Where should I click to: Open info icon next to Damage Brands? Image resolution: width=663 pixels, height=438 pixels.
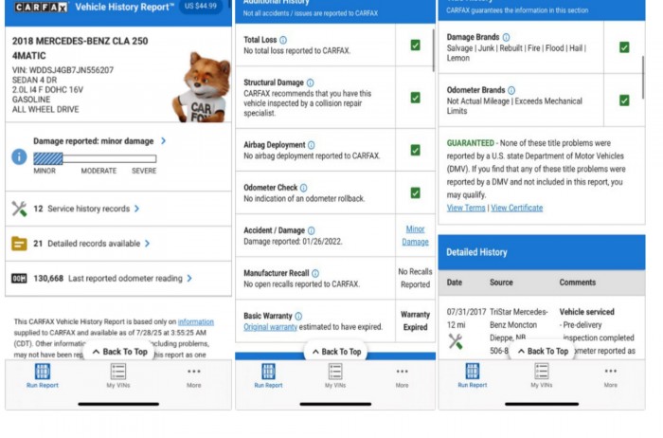506,37
